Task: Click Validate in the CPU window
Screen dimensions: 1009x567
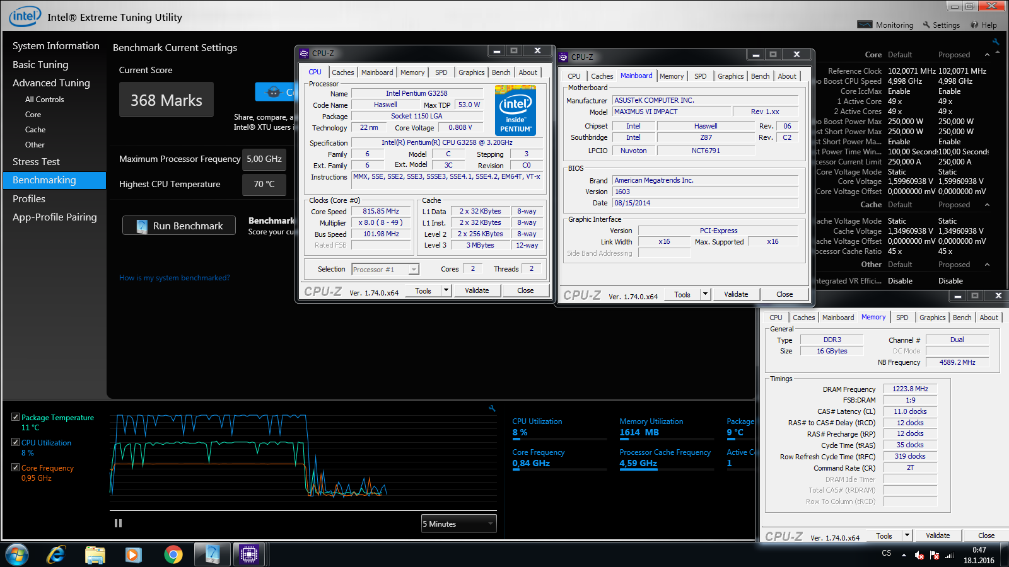Action: (477, 290)
